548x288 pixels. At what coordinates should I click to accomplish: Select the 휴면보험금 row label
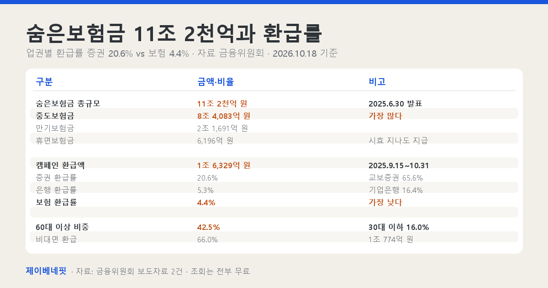(x=55, y=140)
